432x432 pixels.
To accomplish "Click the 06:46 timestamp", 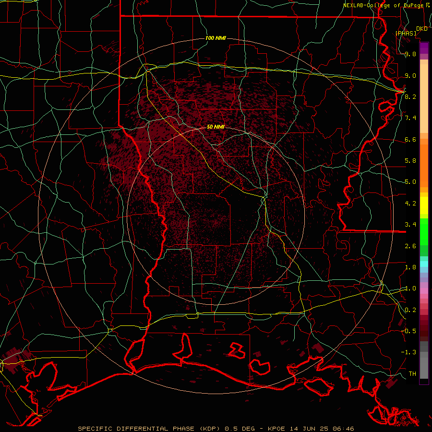I will [344, 429].
